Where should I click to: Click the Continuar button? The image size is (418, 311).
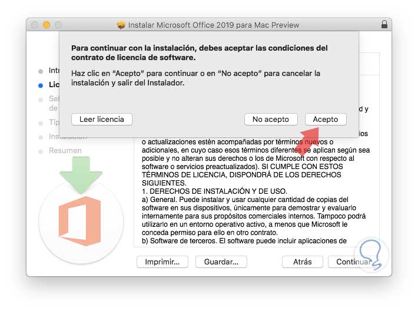click(x=353, y=262)
